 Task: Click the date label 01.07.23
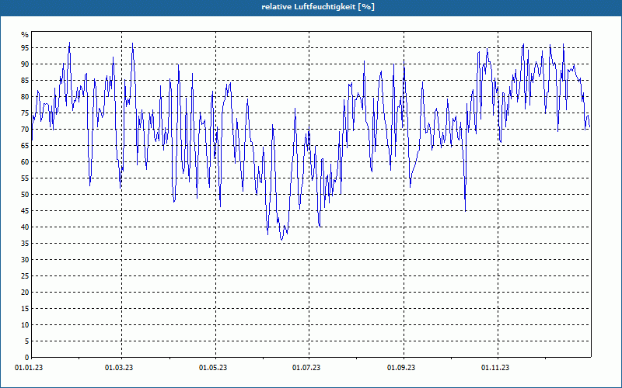(x=306, y=368)
